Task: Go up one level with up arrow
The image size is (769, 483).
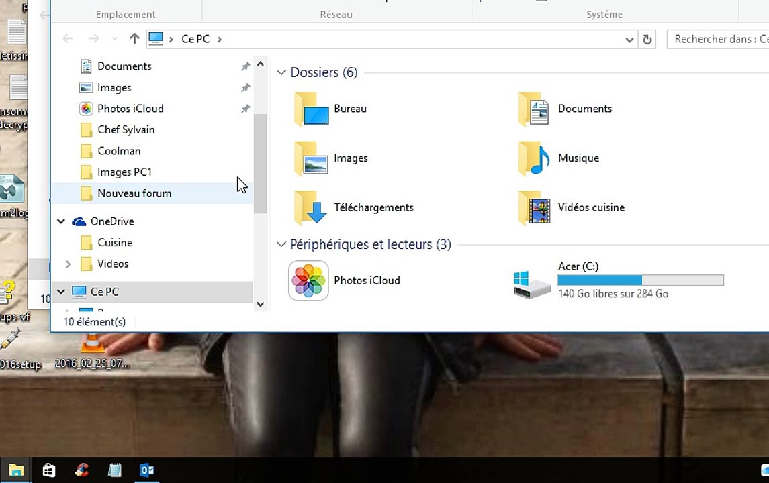Action: coord(134,38)
